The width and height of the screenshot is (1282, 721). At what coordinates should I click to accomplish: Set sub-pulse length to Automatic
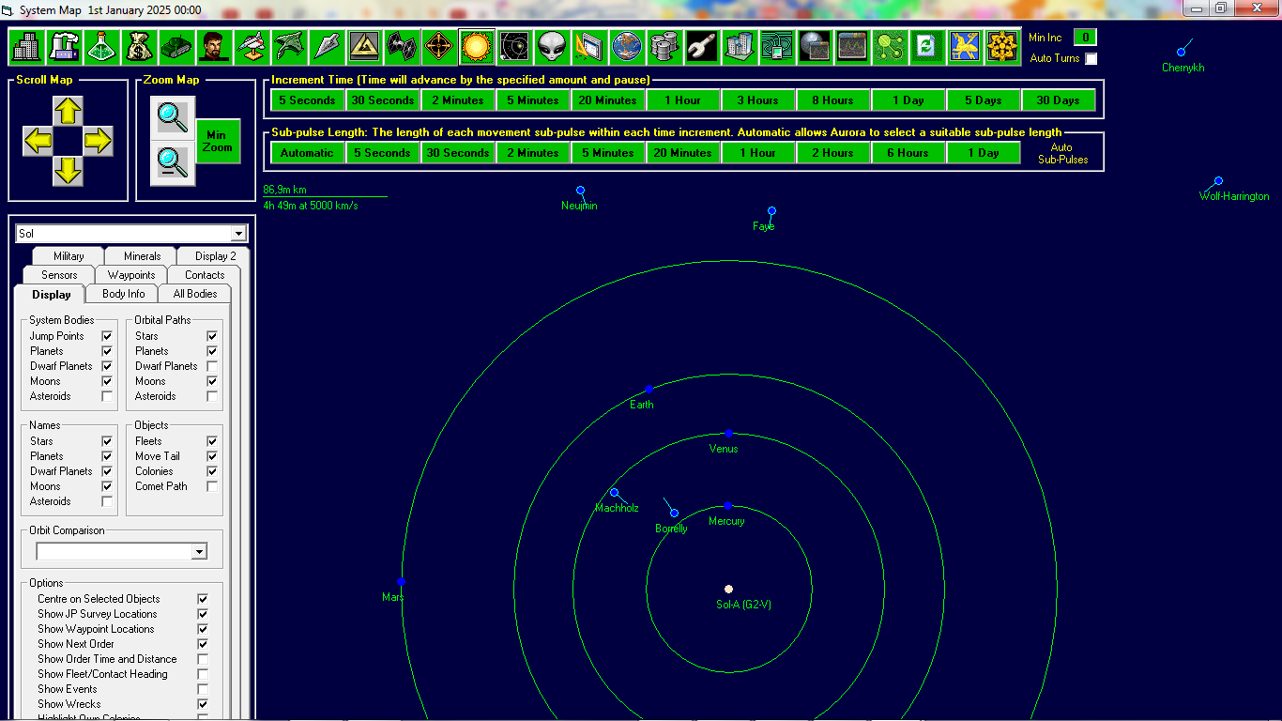[x=307, y=153]
